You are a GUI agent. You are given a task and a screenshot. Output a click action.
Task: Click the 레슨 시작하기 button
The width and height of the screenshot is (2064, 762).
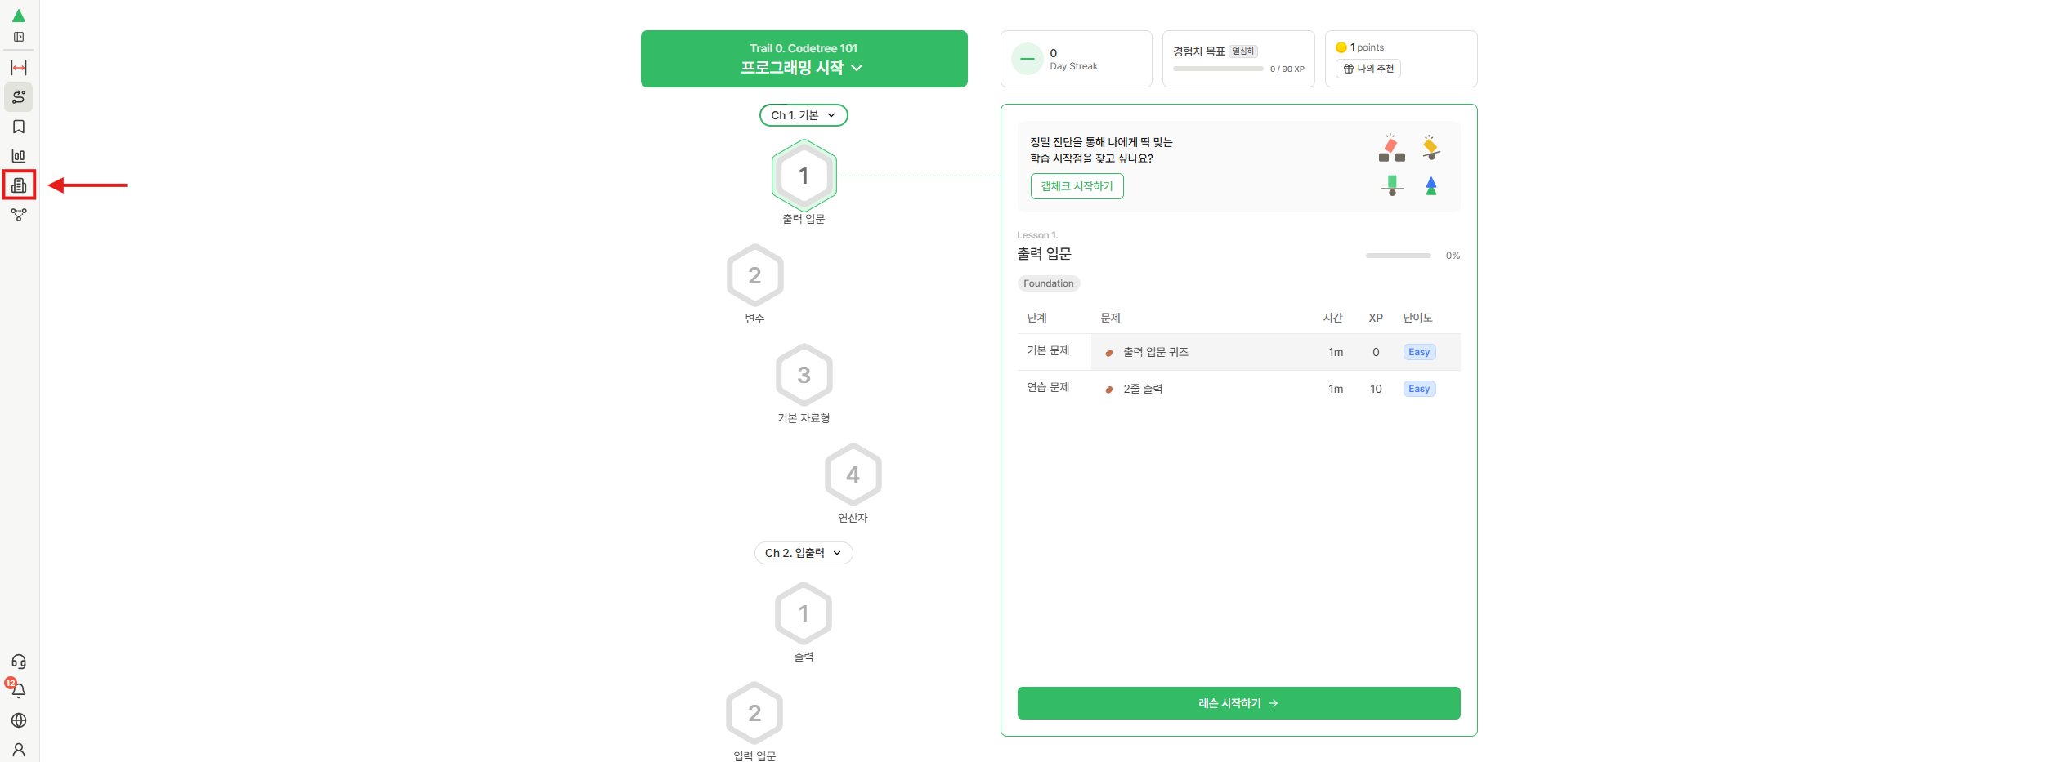(1238, 703)
